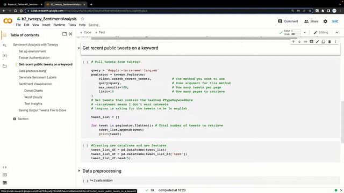Edit the selected text cell
This screenshot has width=344, height=193.
pyautogui.click(x=318, y=42)
